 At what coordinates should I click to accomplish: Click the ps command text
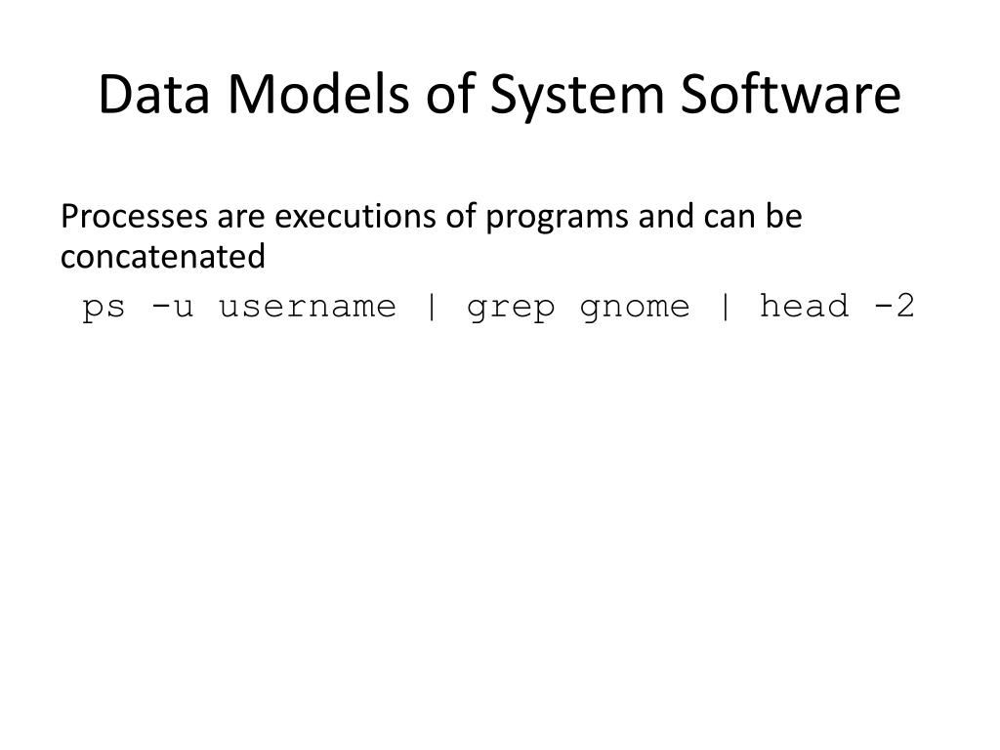click(x=104, y=308)
